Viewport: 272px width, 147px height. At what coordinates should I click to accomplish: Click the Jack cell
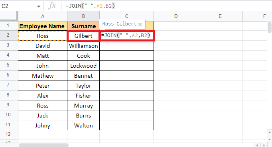click(43, 116)
